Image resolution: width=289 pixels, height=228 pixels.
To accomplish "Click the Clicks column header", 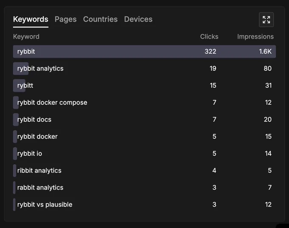I will tap(209, 37).
